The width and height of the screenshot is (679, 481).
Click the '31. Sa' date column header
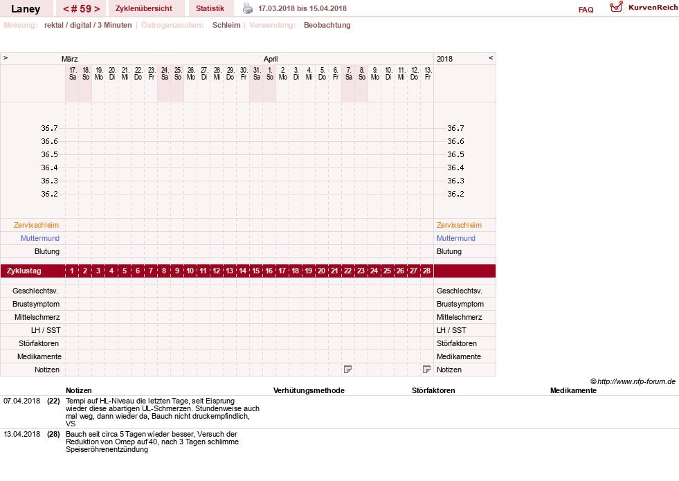coord(256,73)
